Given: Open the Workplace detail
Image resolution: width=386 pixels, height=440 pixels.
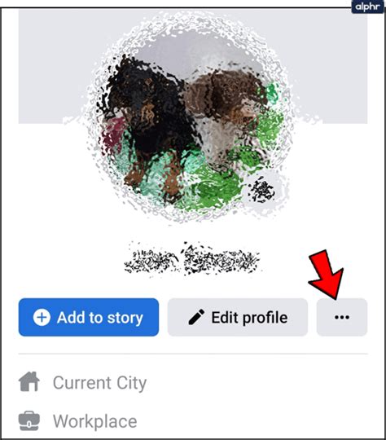Looking at the screenshot, I should [94, 421].
